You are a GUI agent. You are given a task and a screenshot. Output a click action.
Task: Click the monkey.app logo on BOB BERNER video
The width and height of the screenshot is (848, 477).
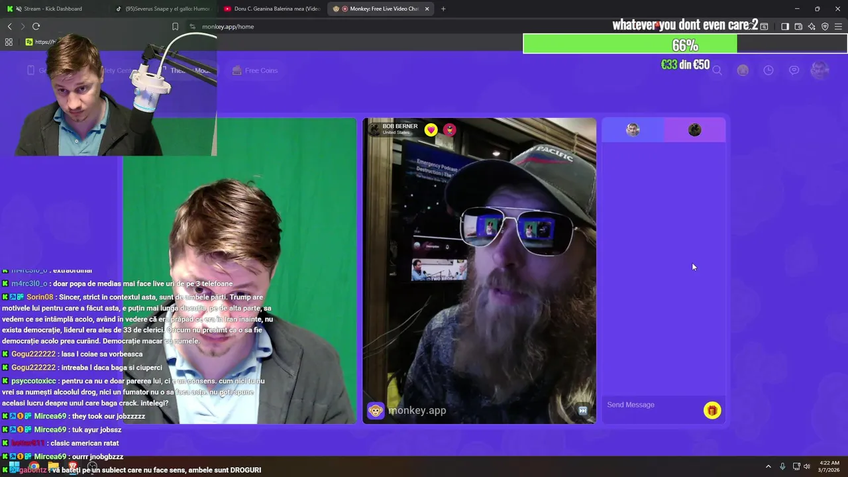(x=407, y=411)
